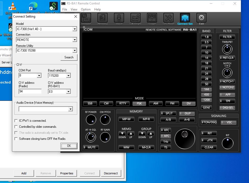249x183 pixels.
Task: Toggle the XFC button
Action: (166, 130)
